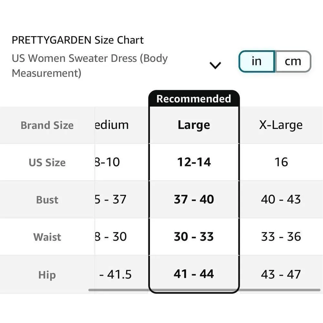Screen dimensions: 323x323
Task: Select the Hip row label
Action: [x=47, y=274]
